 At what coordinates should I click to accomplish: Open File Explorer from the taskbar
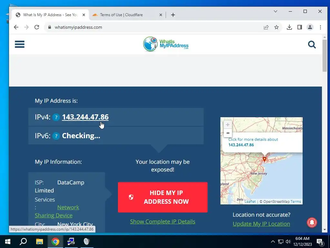[39, 242]
